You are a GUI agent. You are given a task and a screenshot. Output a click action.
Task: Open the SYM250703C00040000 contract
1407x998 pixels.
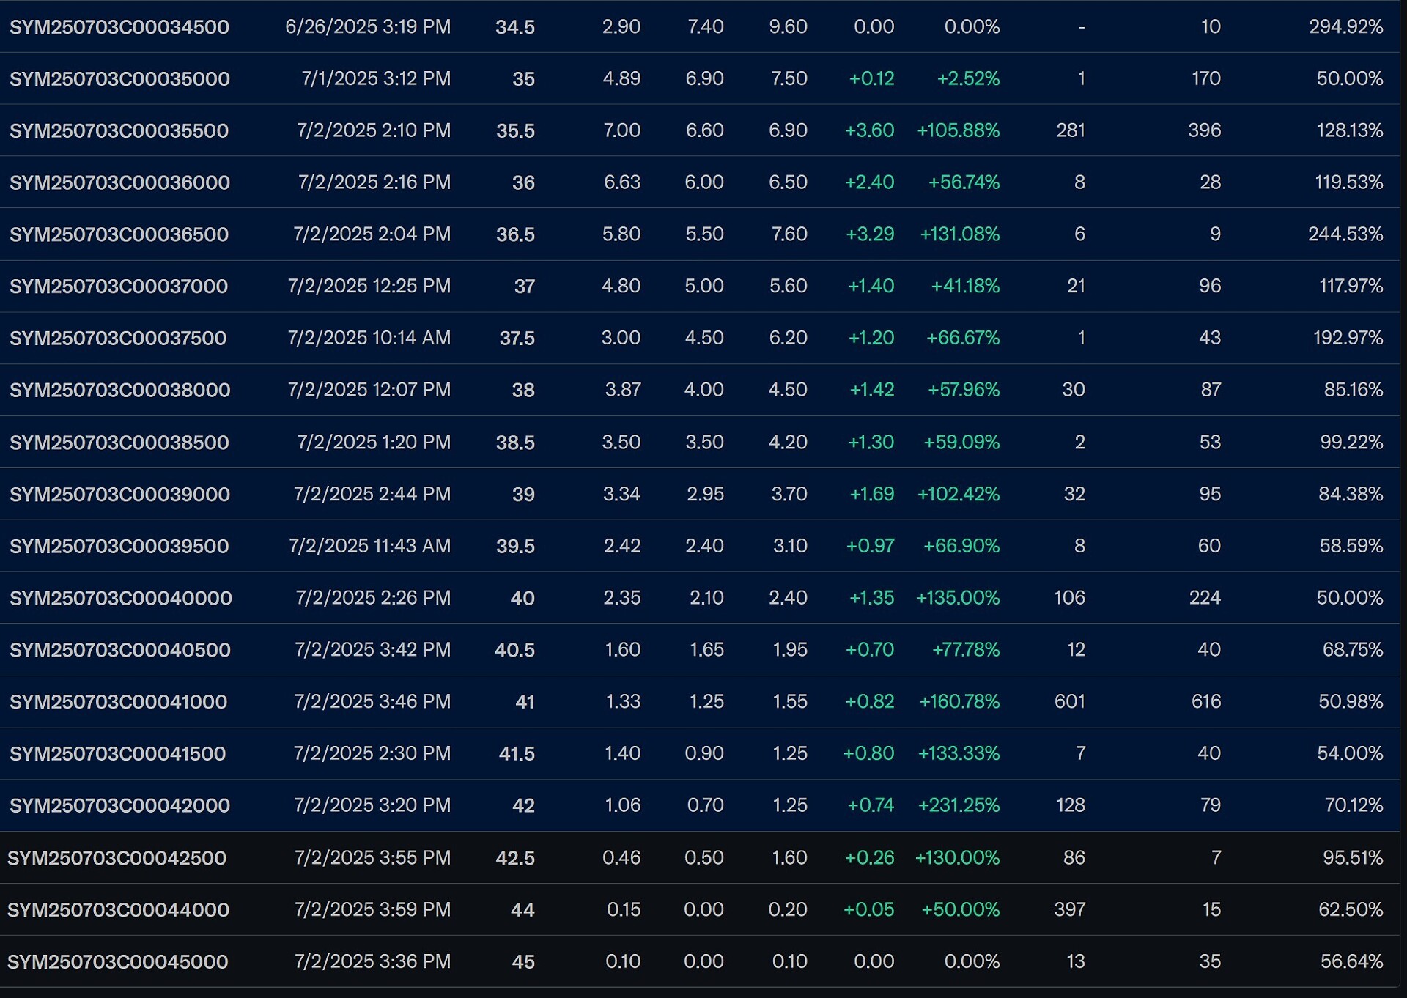120,599
